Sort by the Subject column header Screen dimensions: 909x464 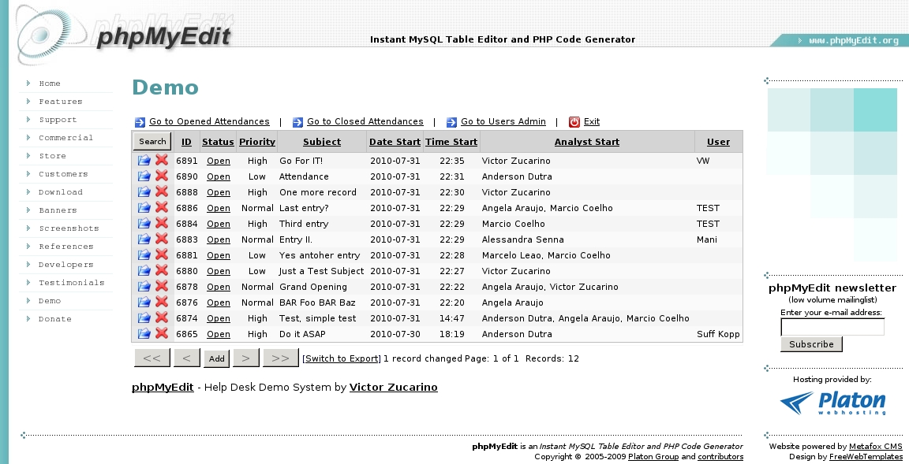tap(322, 142)
